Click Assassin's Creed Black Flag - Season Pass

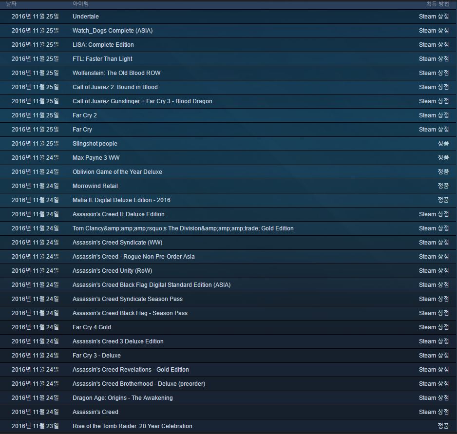pos(130,313)
